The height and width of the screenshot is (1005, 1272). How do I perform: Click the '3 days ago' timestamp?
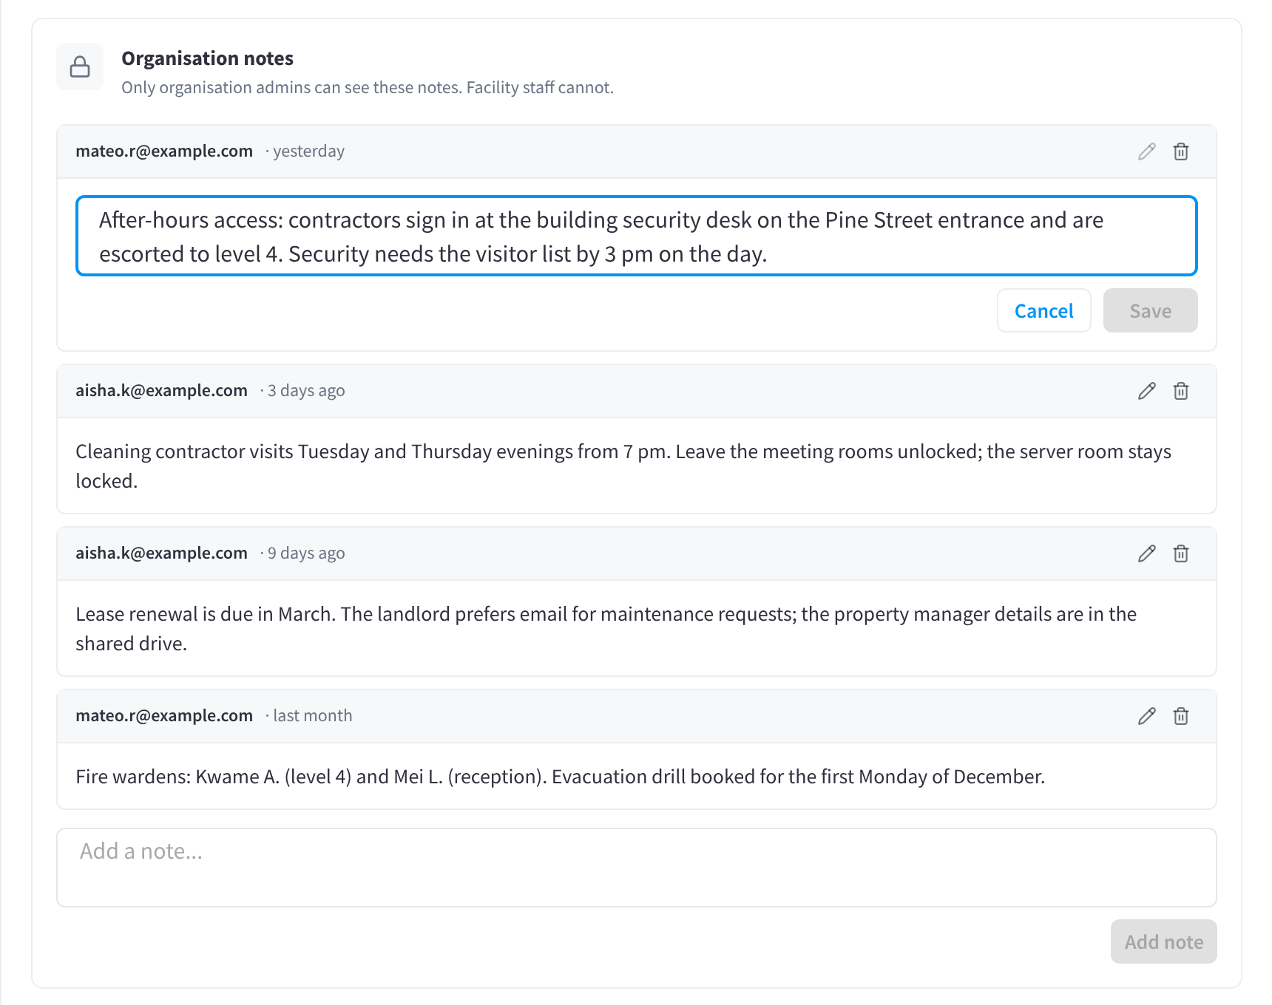pyautogui.click(x=306, y=391)
